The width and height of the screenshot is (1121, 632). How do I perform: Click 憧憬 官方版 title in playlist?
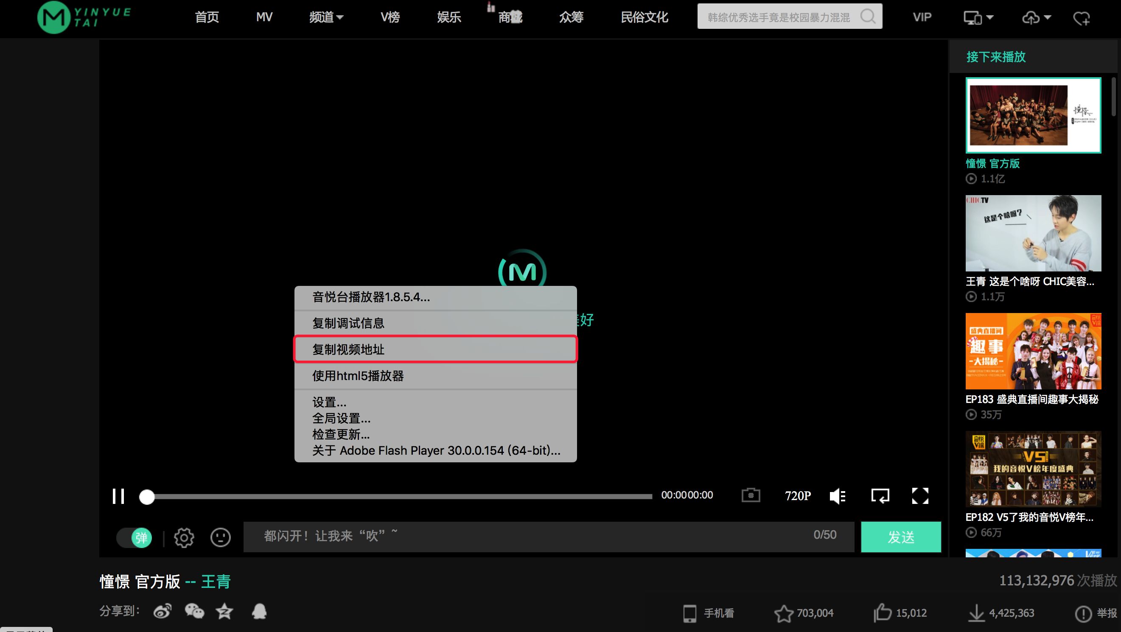[x=992, y=164]
